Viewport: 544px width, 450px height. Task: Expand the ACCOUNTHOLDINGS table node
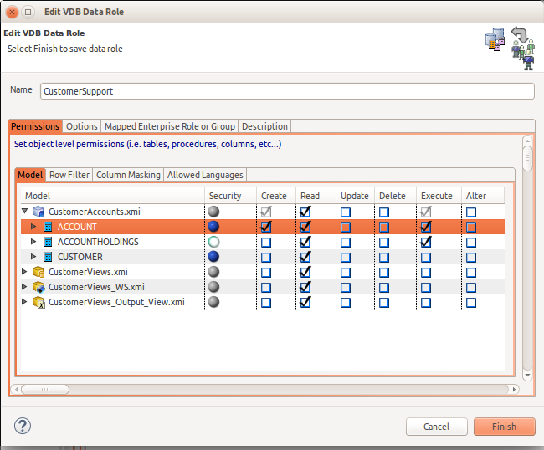tap(33, 241)
